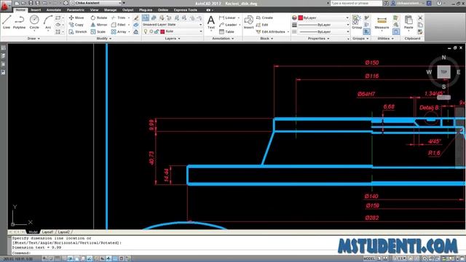This screenshot has width=466, height=262.
Task: Insert a Table from Annotation panel
Action: 226,31
